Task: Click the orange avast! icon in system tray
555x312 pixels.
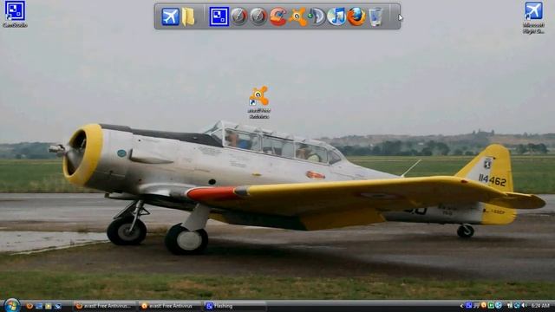Action: [484, 305]
